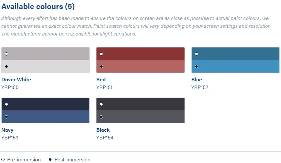Click the YBP152 colour code
281x163 pixels.
click(x=200, y=87)
